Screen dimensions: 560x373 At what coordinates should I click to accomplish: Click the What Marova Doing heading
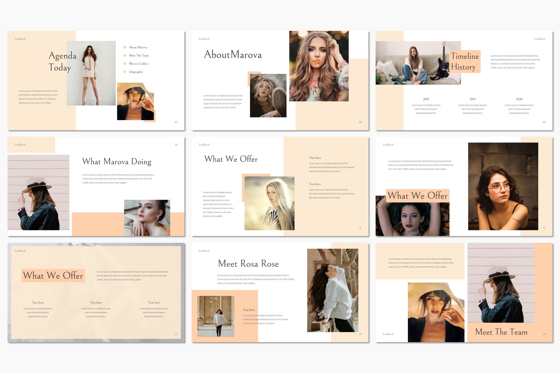(x=117, y=162)
